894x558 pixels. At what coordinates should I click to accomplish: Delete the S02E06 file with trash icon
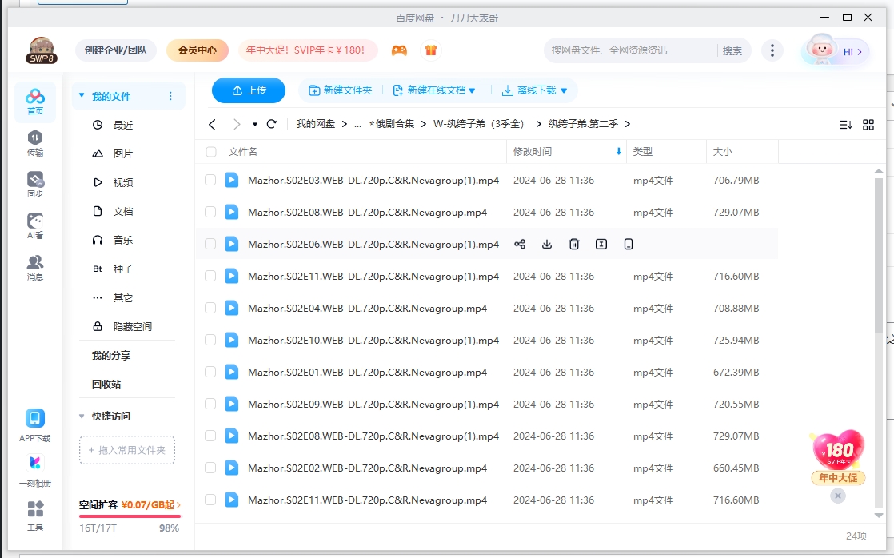coord(574,244)
